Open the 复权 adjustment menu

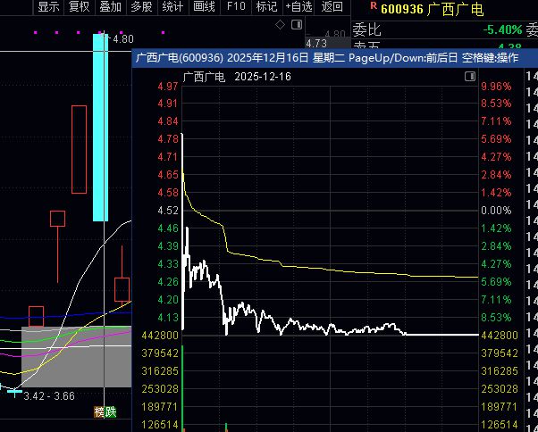pyautogui.click(x=80, y=6)
